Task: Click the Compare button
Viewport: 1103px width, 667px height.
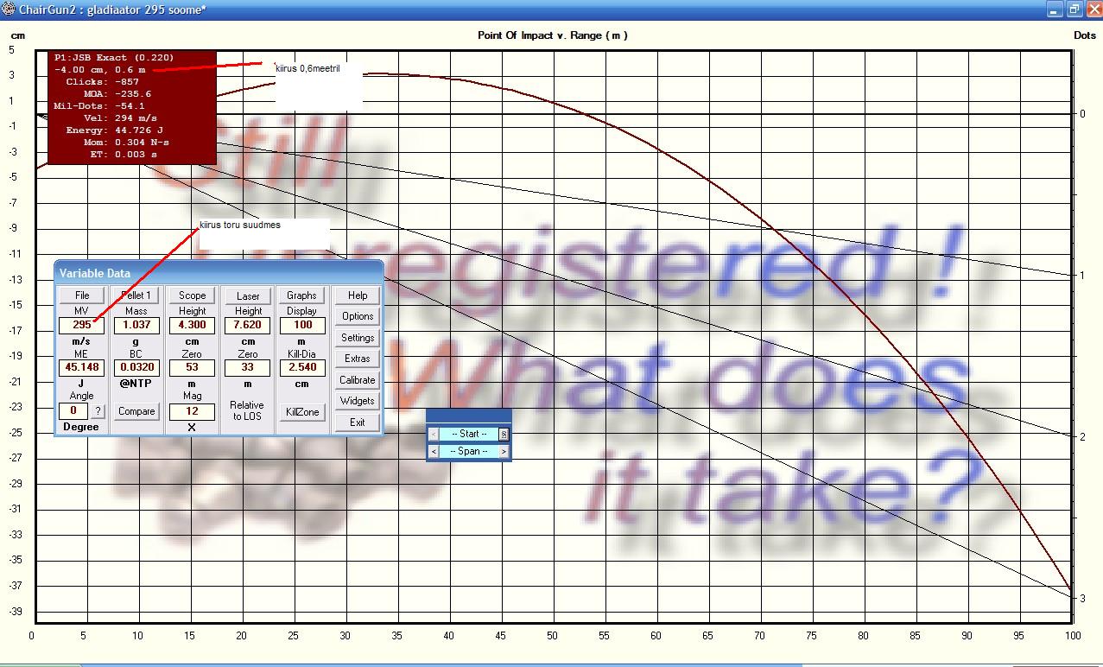Action: tap(136, 411)
